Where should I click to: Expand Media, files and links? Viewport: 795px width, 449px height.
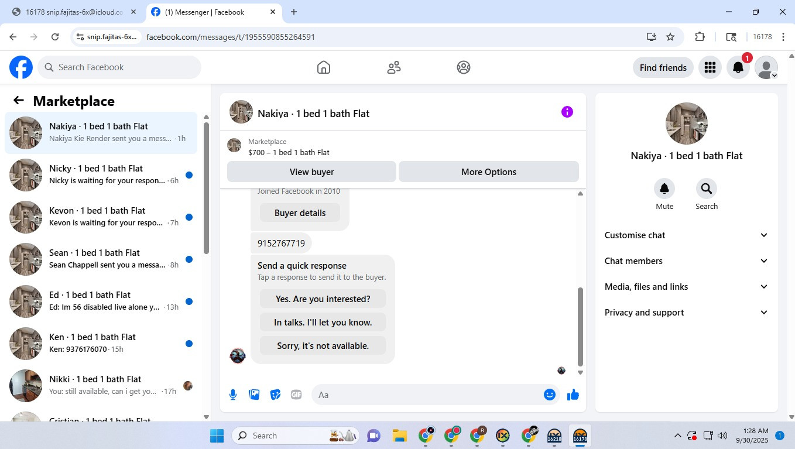[x=686, y=287]
